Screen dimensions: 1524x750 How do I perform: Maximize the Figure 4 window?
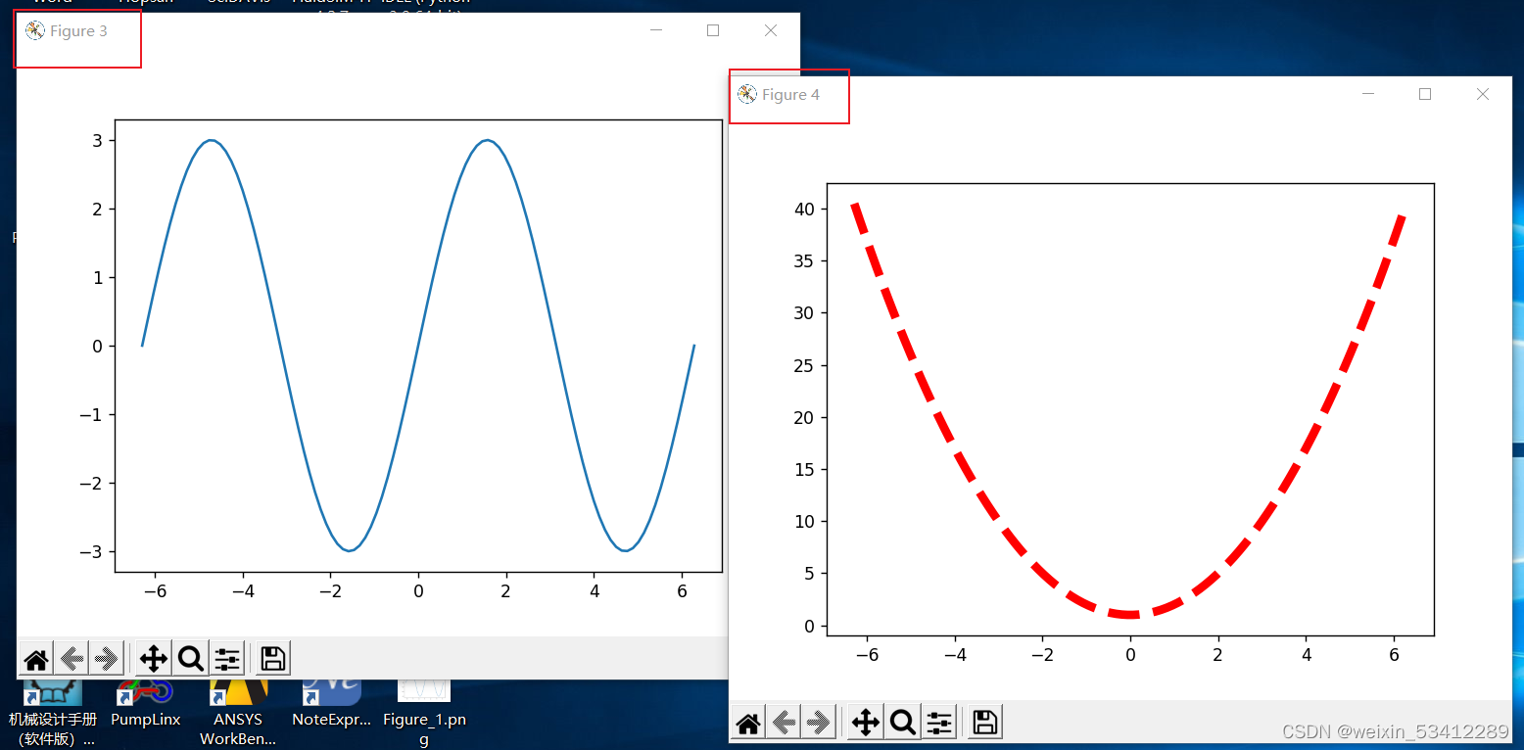[x=1425, y=94]
